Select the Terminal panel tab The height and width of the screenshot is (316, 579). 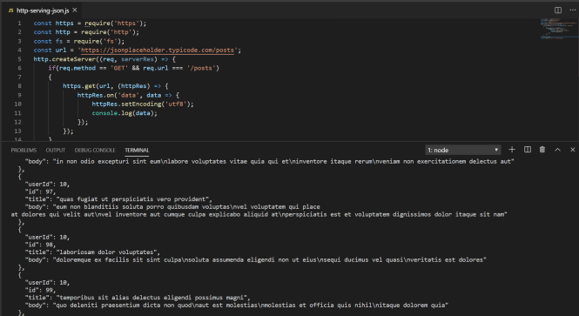(x=137, y=151)
